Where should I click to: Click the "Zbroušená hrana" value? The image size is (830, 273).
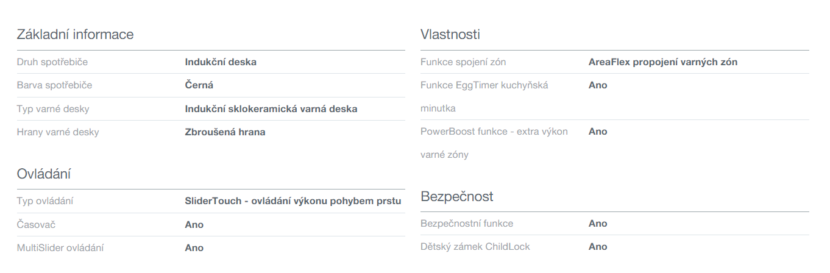pos(225,132)
